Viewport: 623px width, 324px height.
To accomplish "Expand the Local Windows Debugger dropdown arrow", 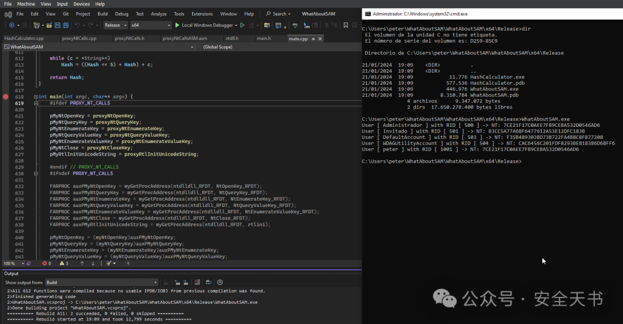I will tap(236, 25).
